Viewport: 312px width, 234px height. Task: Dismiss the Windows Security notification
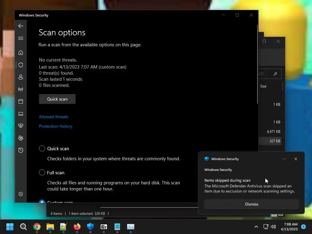tap(251, 204)
